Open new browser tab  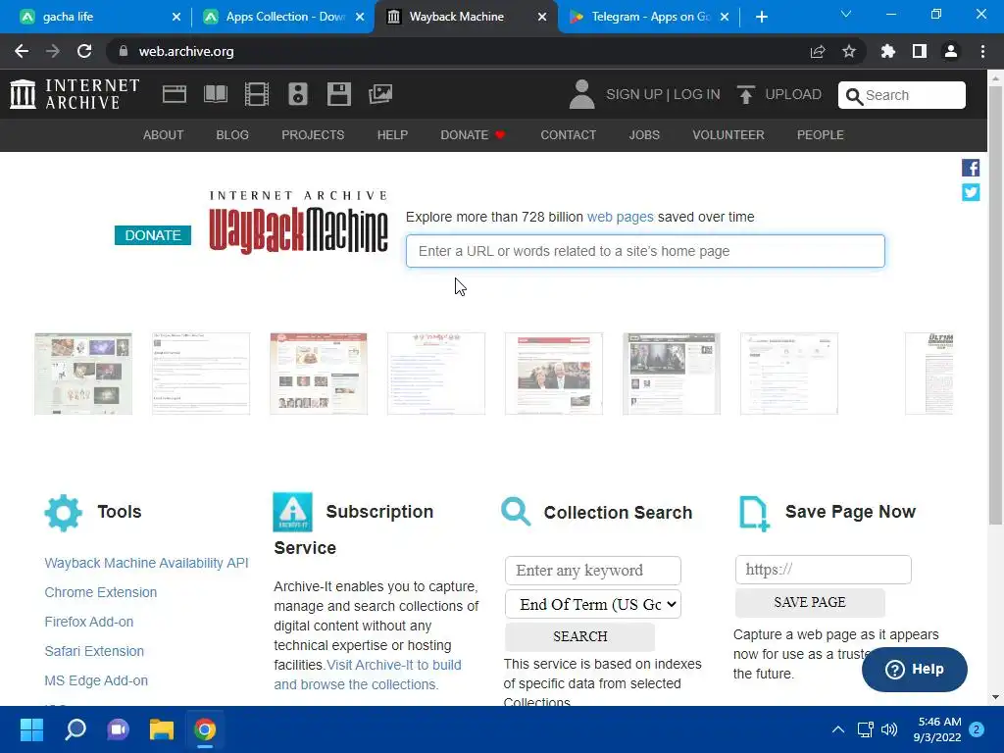point(761,17)
